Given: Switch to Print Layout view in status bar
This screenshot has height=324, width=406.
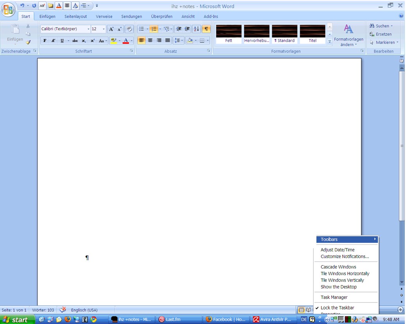Looking at the screenshot, I should pyautogui.click(x=301, y=310).
